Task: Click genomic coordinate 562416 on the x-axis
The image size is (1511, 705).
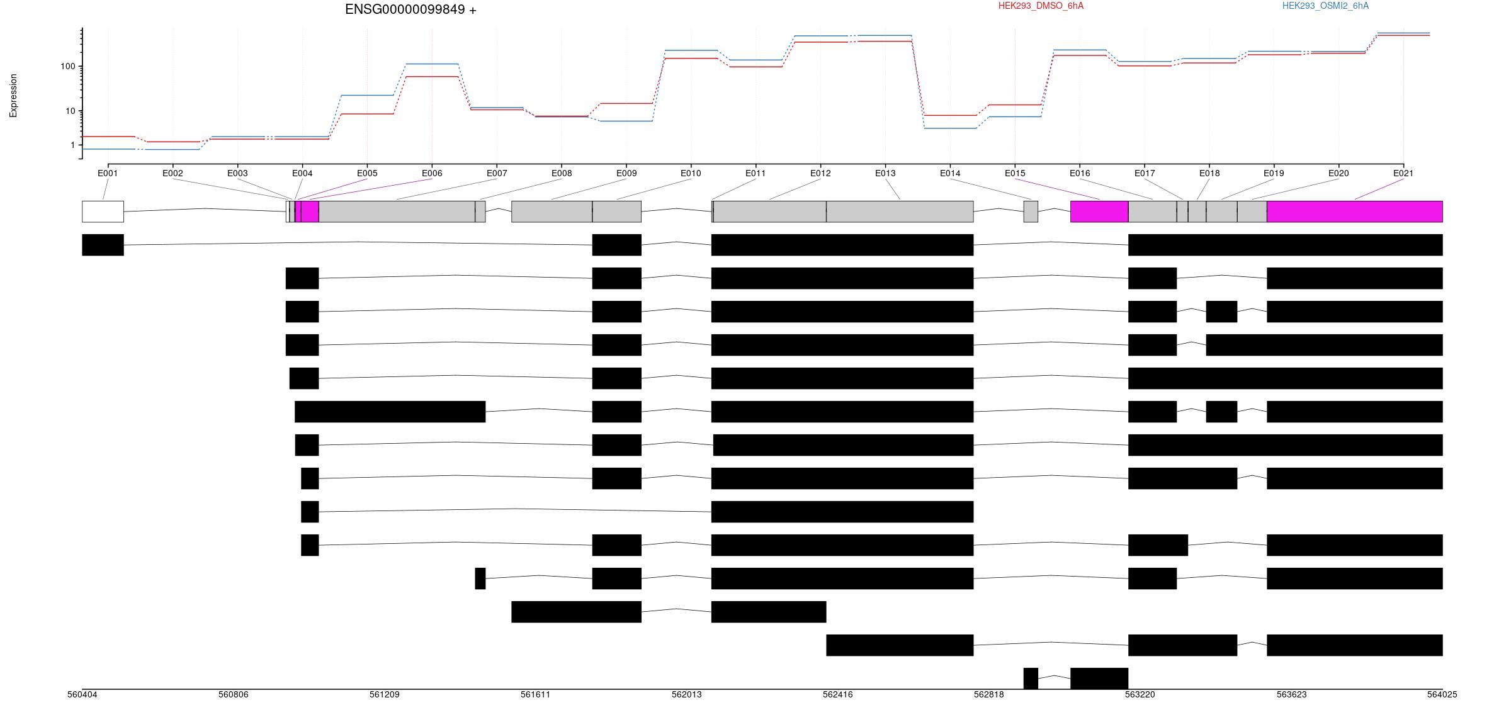Action: (x=838, y=695)
